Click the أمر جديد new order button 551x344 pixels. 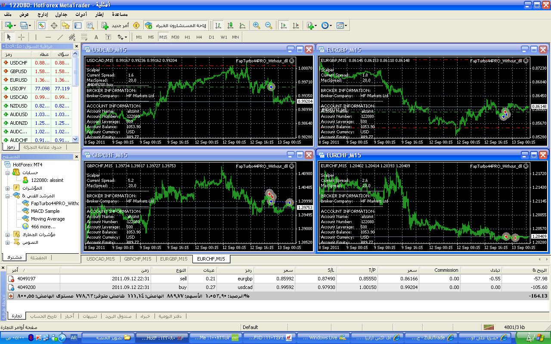pos(115,26)
